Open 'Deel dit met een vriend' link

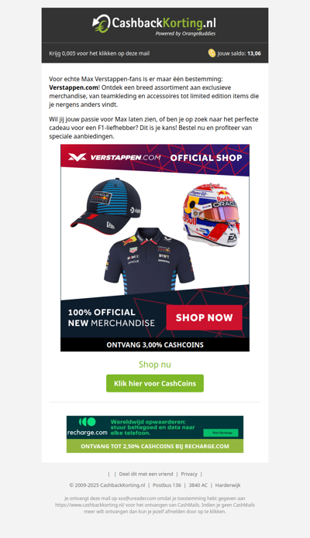coord(146,474)
